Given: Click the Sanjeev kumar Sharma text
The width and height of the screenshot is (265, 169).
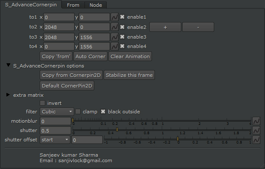Looking at the screenshot, I should [69, 155].
